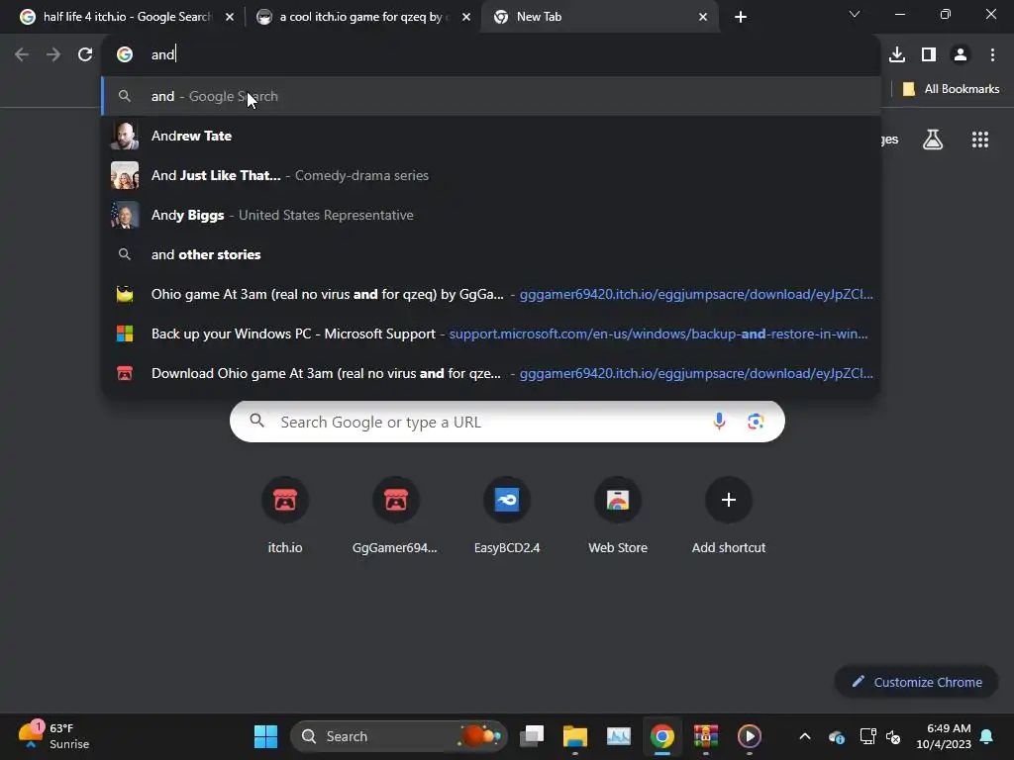Close the half life 4 tab
The width and height of the screenshot is (1014, 760).
[230, 17]
